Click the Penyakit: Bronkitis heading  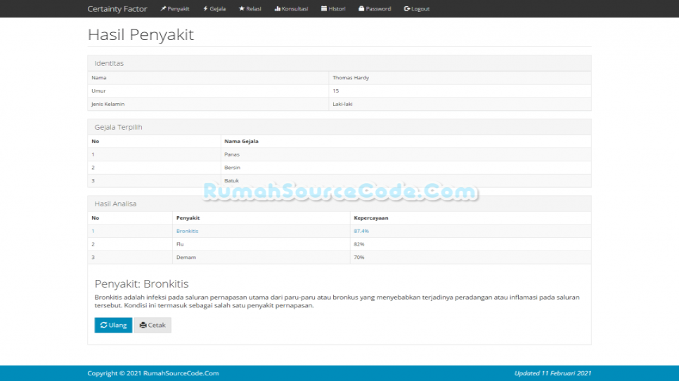[x=141, y=283]
